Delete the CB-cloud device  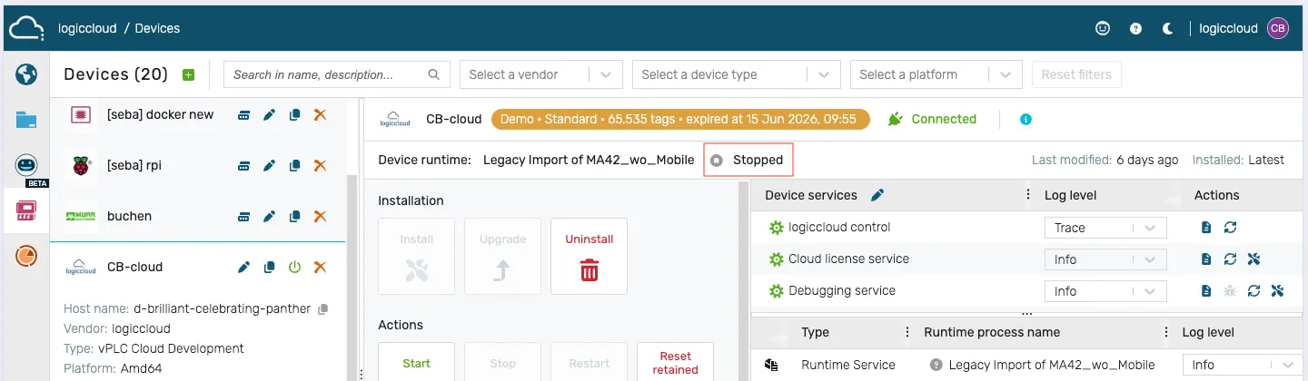pos(320,268)
